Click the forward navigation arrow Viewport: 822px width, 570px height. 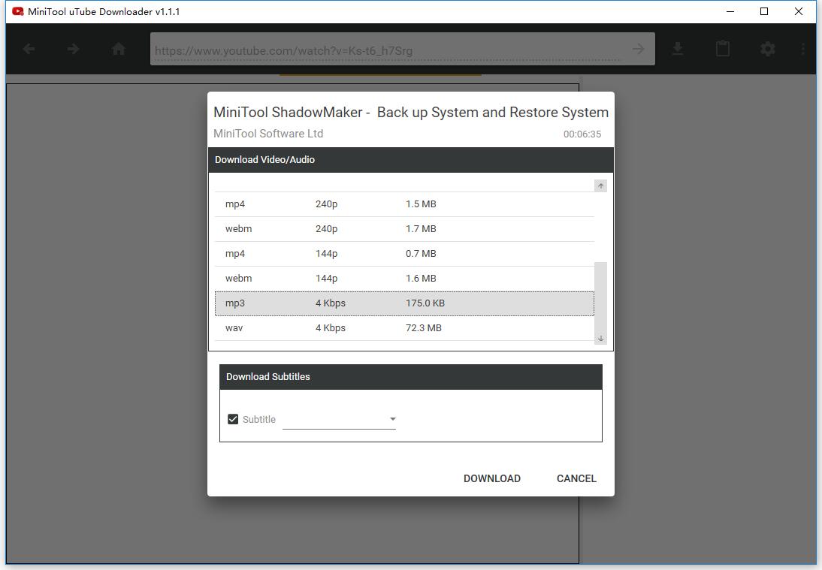[73, 50]
